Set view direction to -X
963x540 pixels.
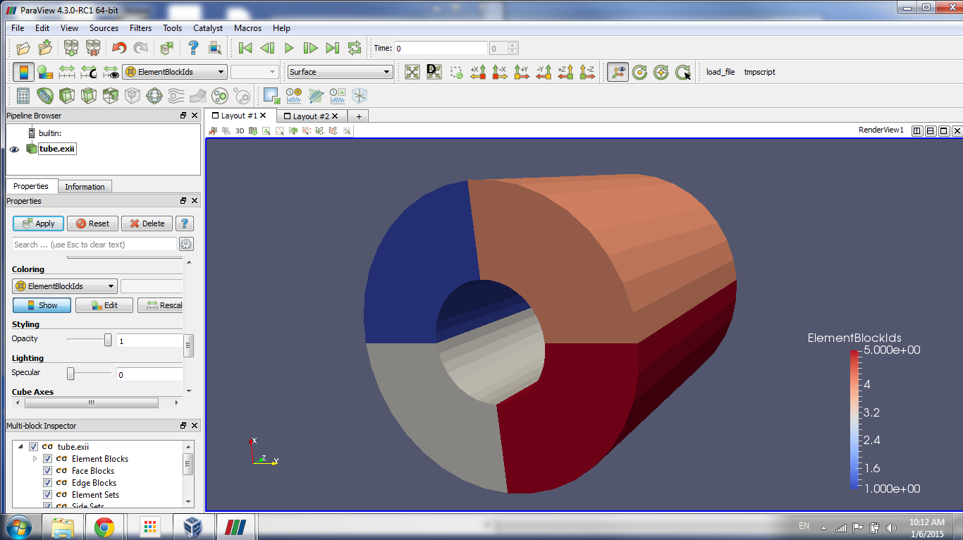coord(500,72)
